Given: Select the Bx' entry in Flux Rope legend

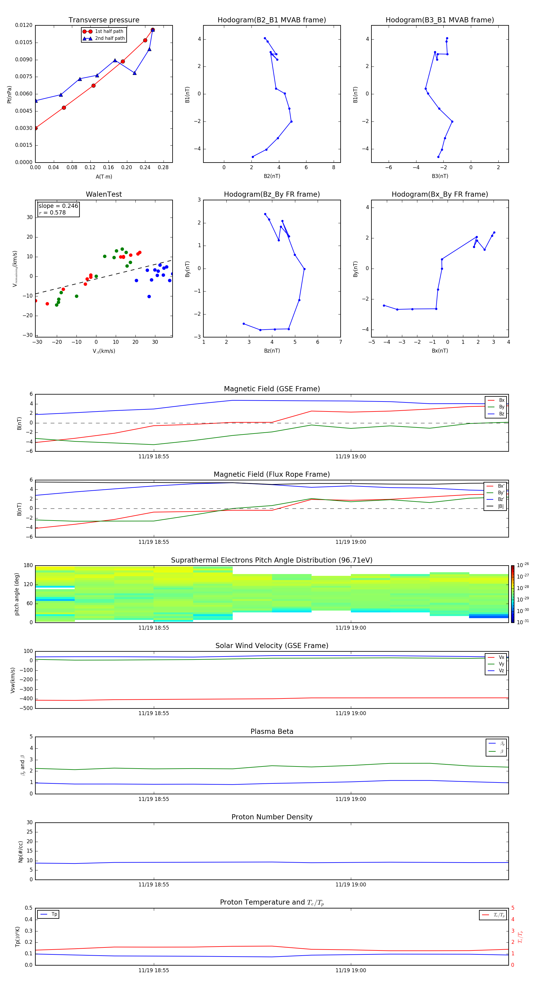Looking at the screenshot, I should (495, 486).
